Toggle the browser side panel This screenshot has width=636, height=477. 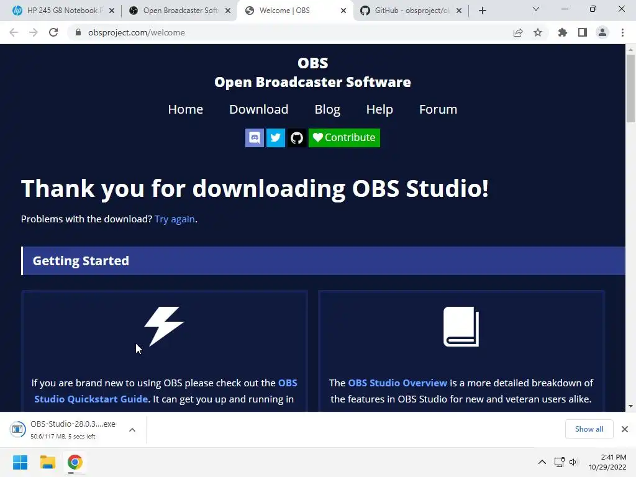coord(583,32)
